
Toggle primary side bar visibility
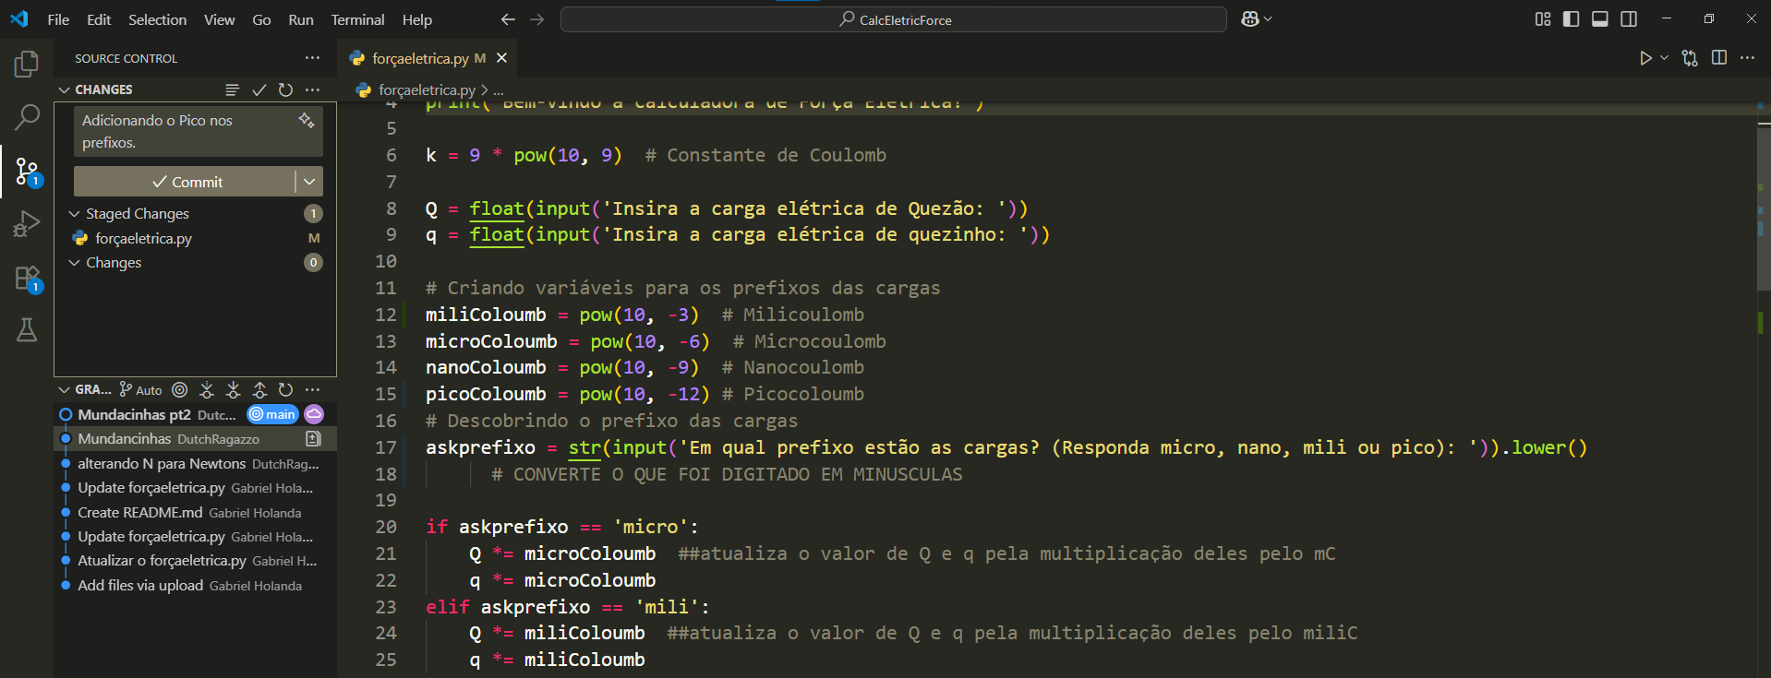tap(1572, 19)
